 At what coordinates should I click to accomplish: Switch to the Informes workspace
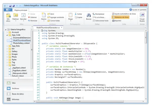tap(18, 99)
